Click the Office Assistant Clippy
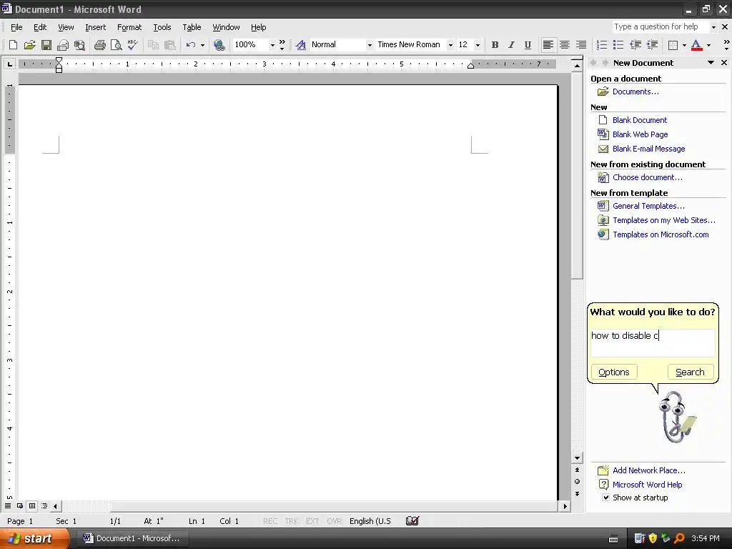The width and height of the screenshot is (732, 549). coord(677,417)
